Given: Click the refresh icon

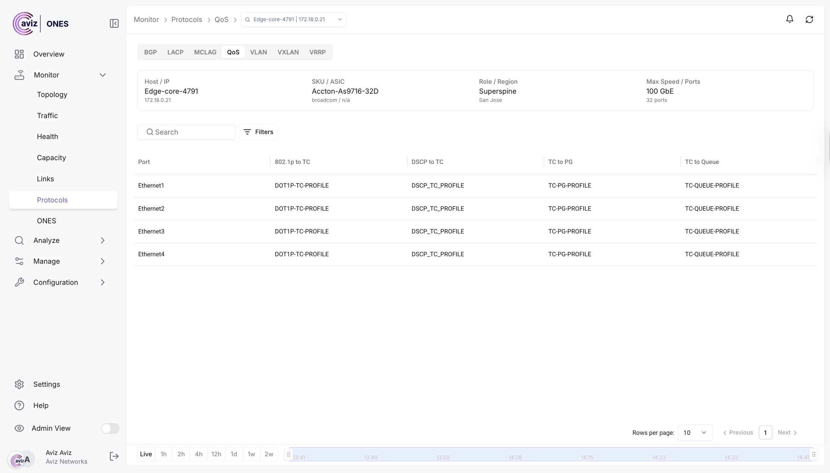Looking at the screenshot, I should 809,19.
